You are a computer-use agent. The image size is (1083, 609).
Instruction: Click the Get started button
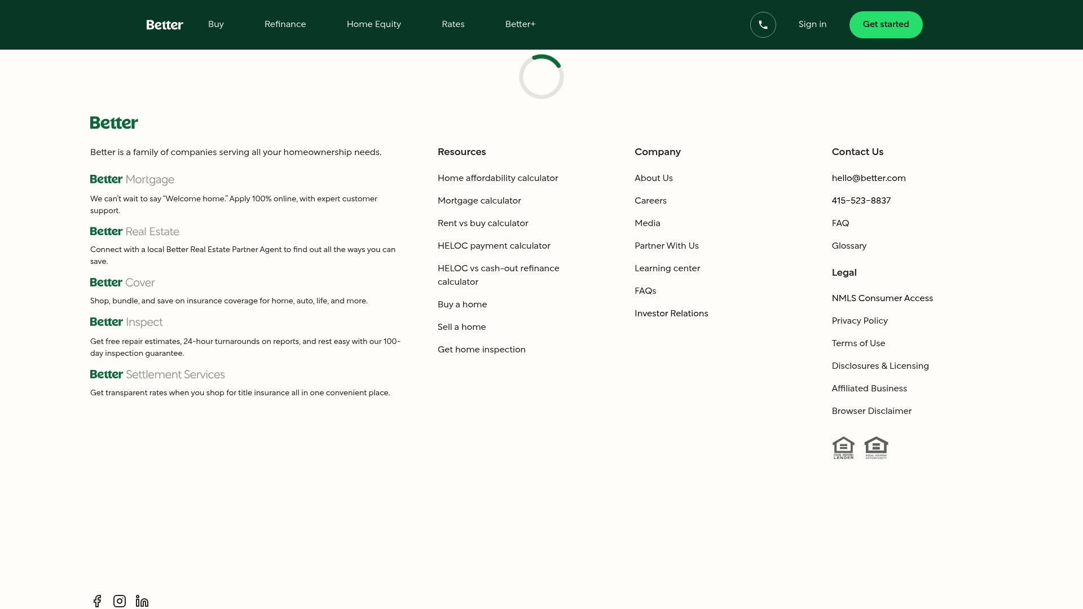click(x=886, y=24)
